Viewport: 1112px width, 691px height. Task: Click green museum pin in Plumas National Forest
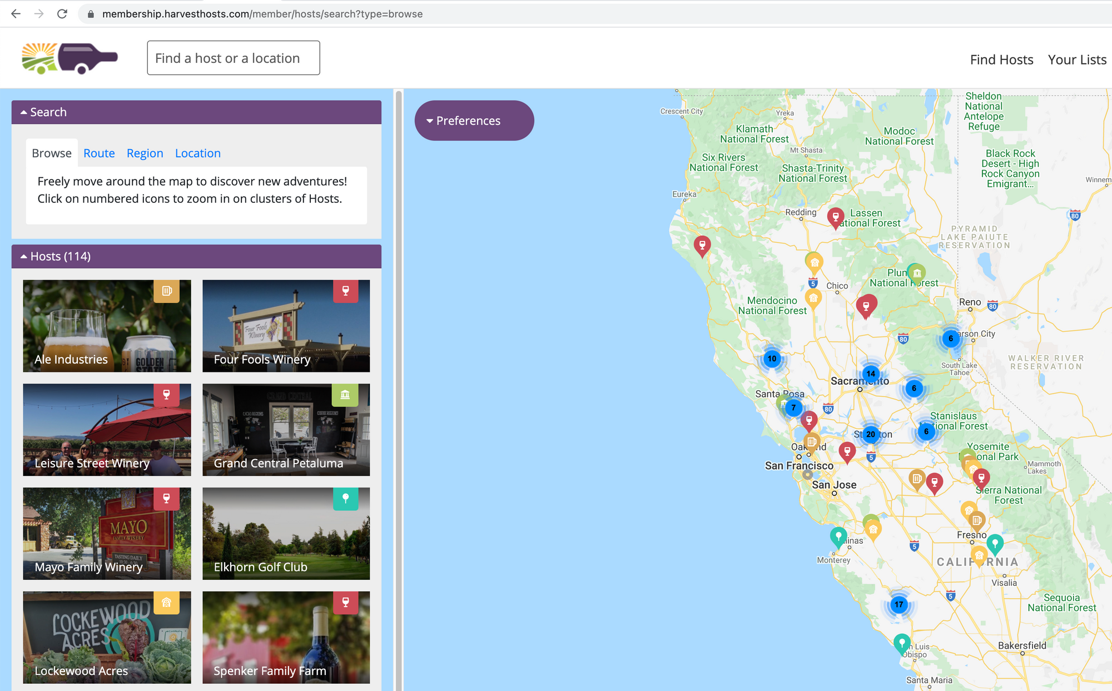(917, 272)
